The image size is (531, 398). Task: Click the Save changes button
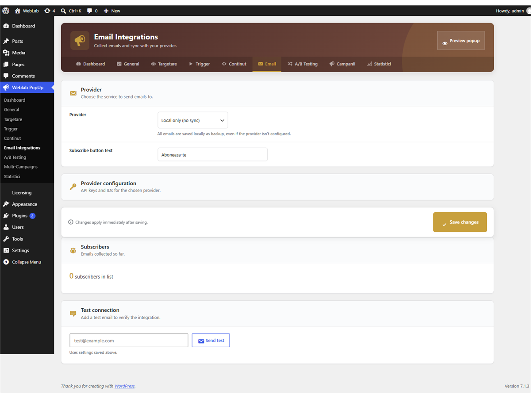point(460,222)
